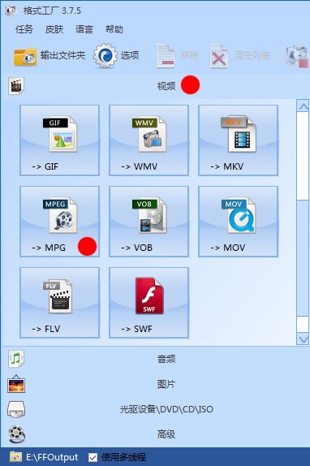
Task: Expand the 高级 category
Action: (155, 434)
